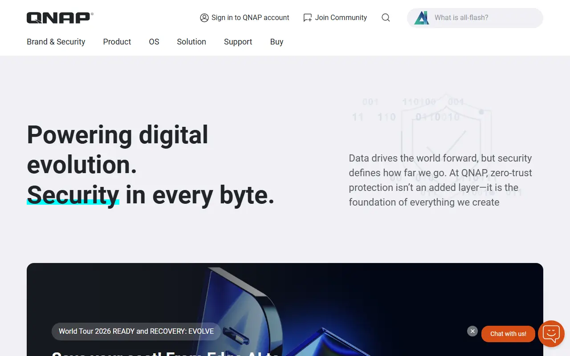Open the Support menu

[x=238, y=42]
